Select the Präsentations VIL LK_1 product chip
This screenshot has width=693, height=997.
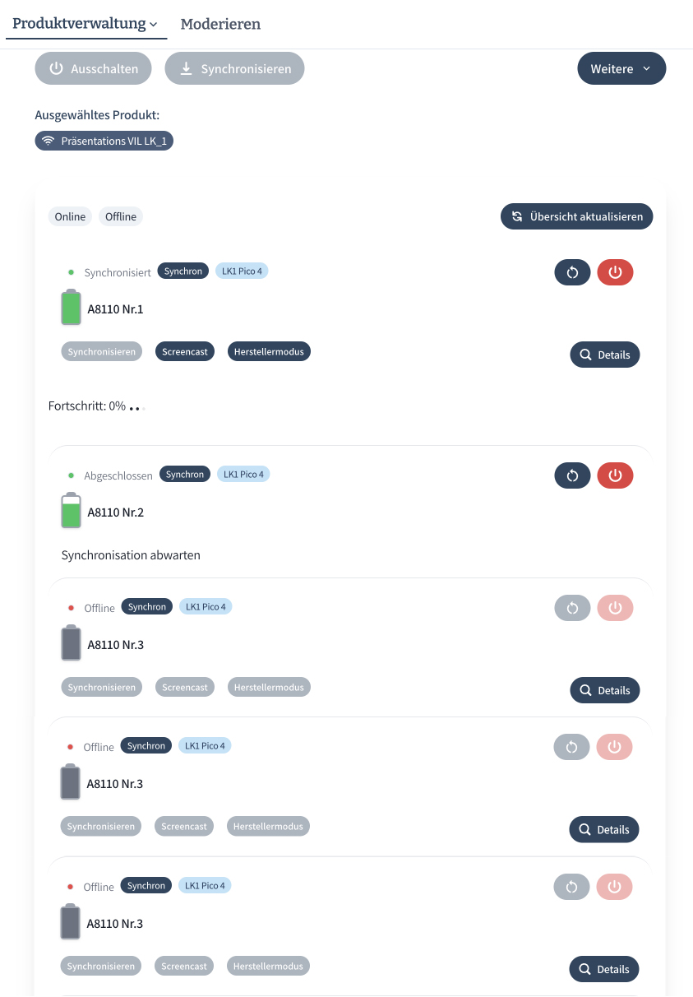click(x=104, y=141)
